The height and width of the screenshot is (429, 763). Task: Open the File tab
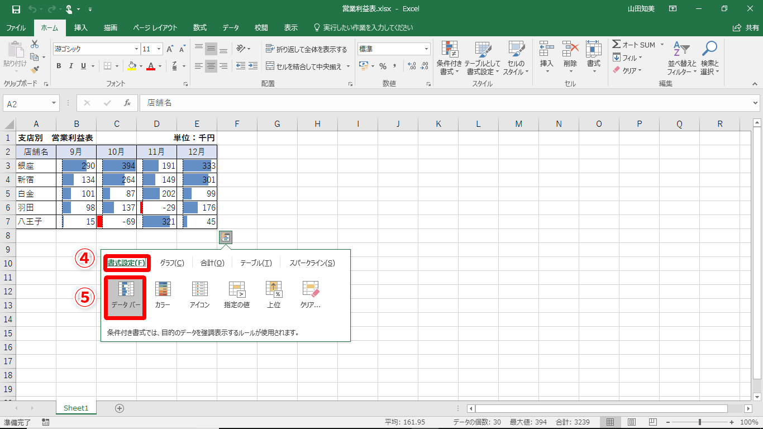(x=16, y=27)
